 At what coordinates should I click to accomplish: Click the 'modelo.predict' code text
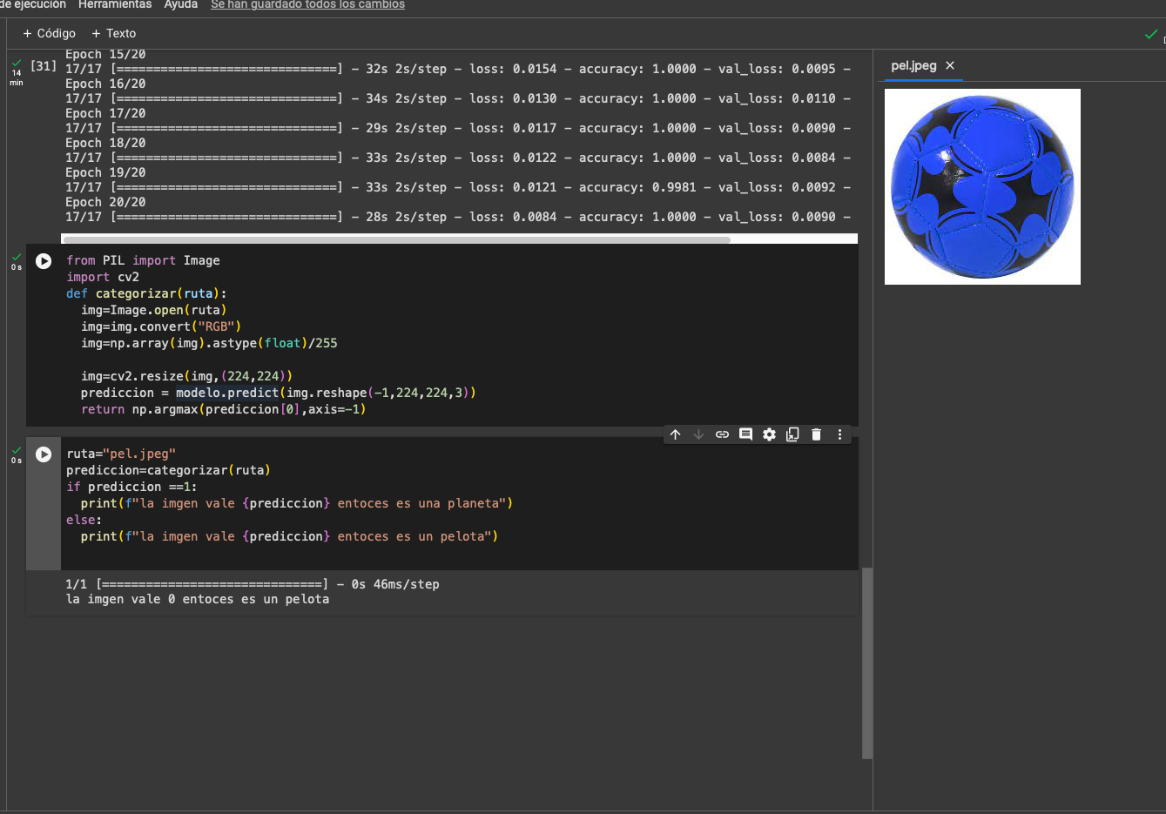(x=227, y=393)
